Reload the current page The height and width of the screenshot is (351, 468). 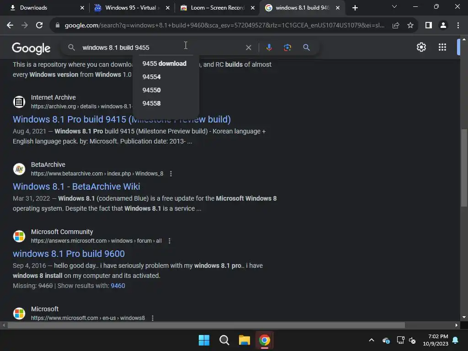39,26
